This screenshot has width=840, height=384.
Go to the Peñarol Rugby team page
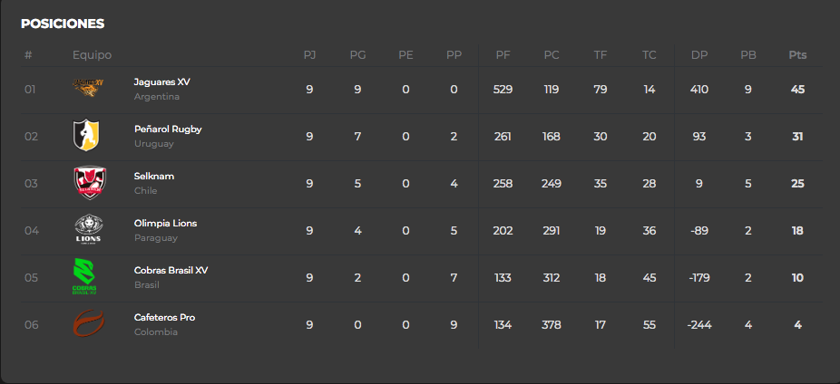168,130
